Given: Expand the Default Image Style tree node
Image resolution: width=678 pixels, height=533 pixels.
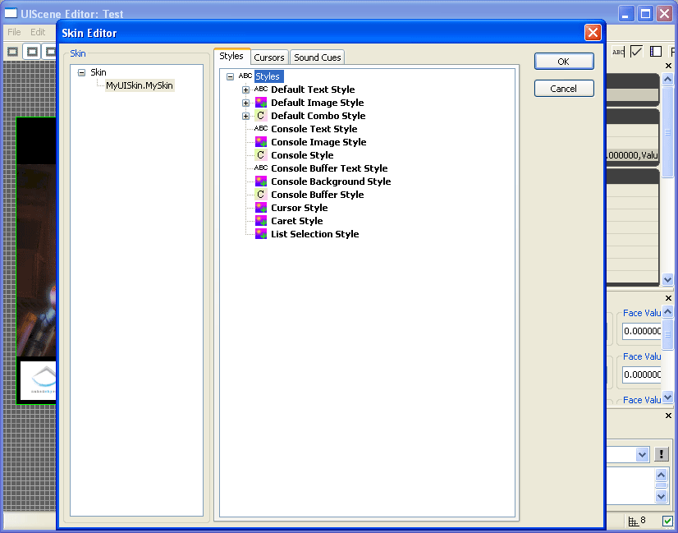Looking at the screenshot, I should 246,102.
